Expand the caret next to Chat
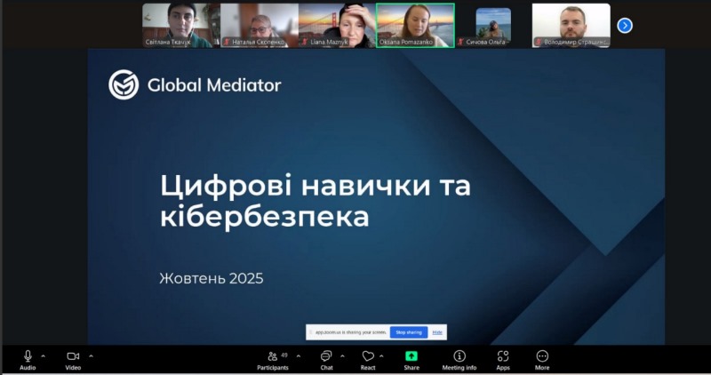The height and width of the screenshot is (375, 711). pyautogui.click(x=342, y=356)
